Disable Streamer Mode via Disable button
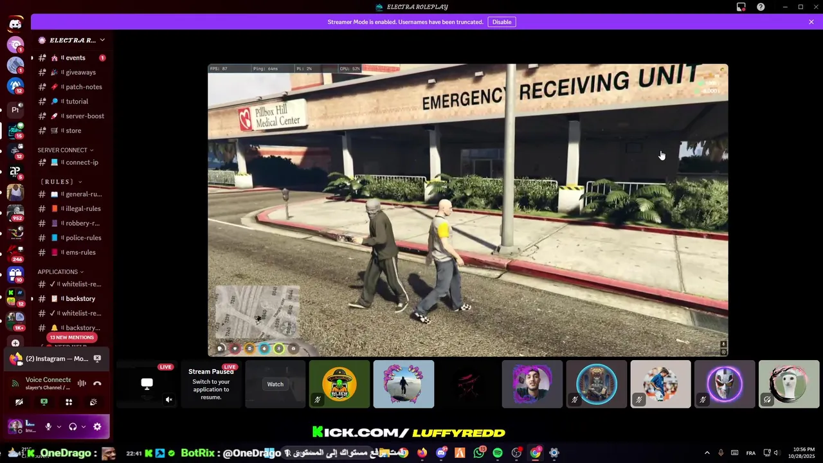Screen dimensions: 823x463 [x=502, y=22]
